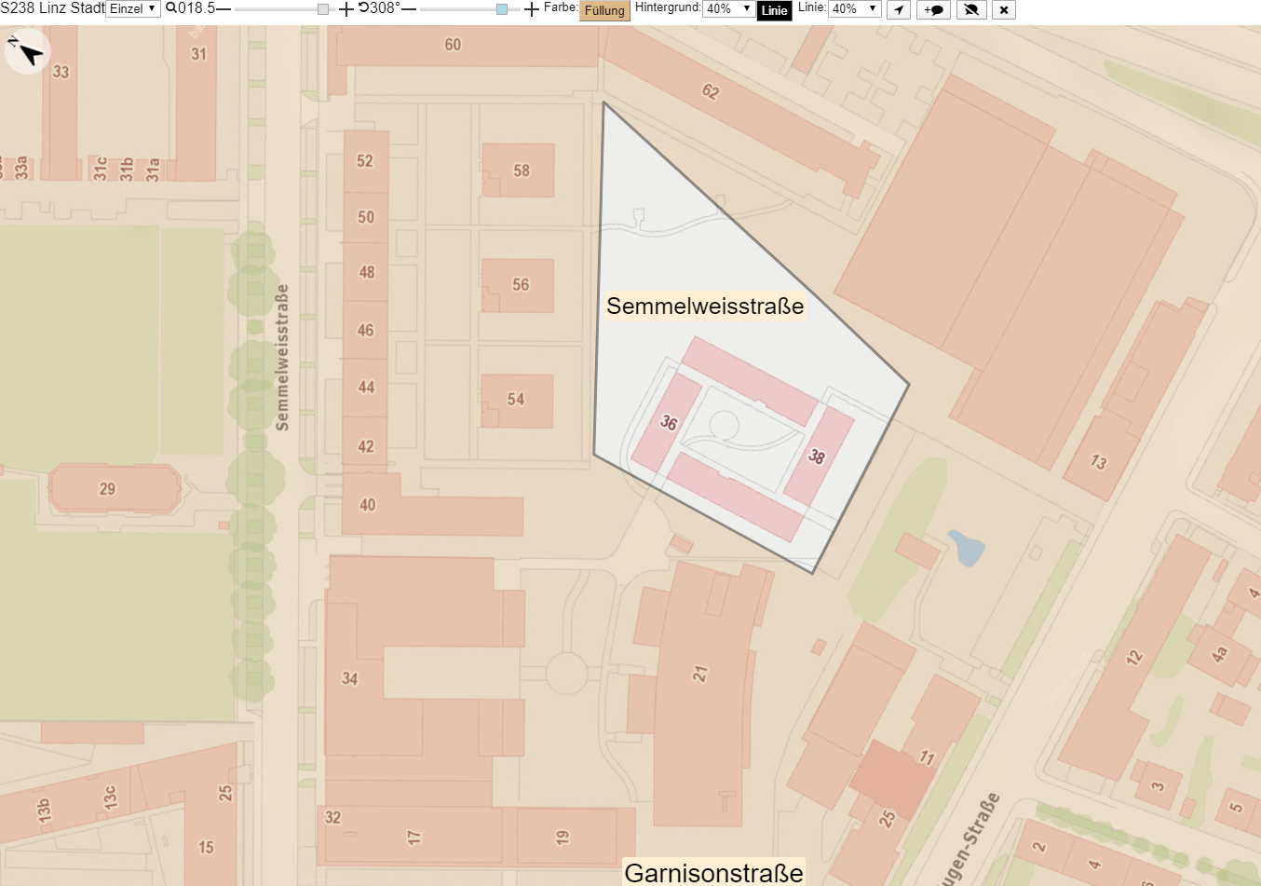Viewport: 1261px width, 886px height.
Task: Click the rotation slider handle
Action: 502,9
